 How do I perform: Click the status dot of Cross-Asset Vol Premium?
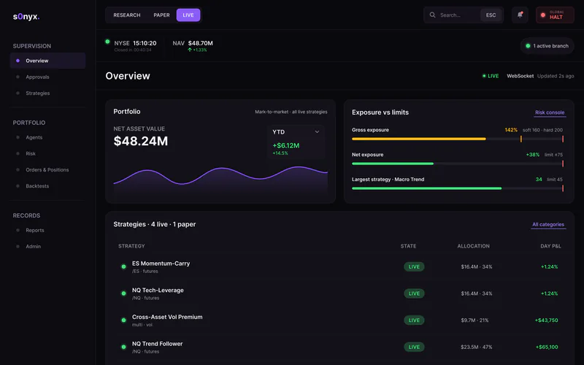(123, 320)
